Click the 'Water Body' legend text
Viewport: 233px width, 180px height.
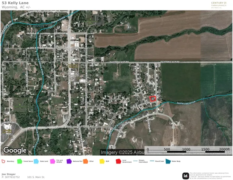click(x=176, y=161)
